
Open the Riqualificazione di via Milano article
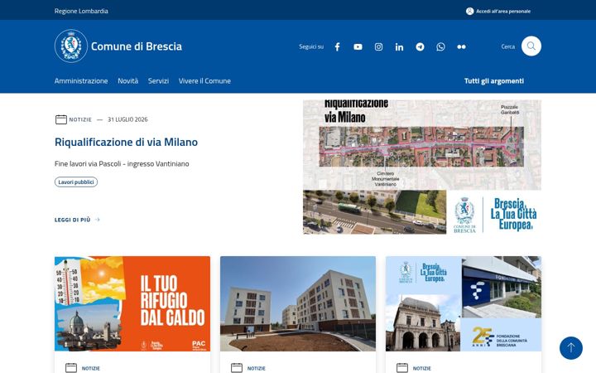tap(126, 142)
